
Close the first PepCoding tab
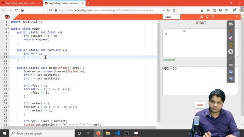[40, 3]
